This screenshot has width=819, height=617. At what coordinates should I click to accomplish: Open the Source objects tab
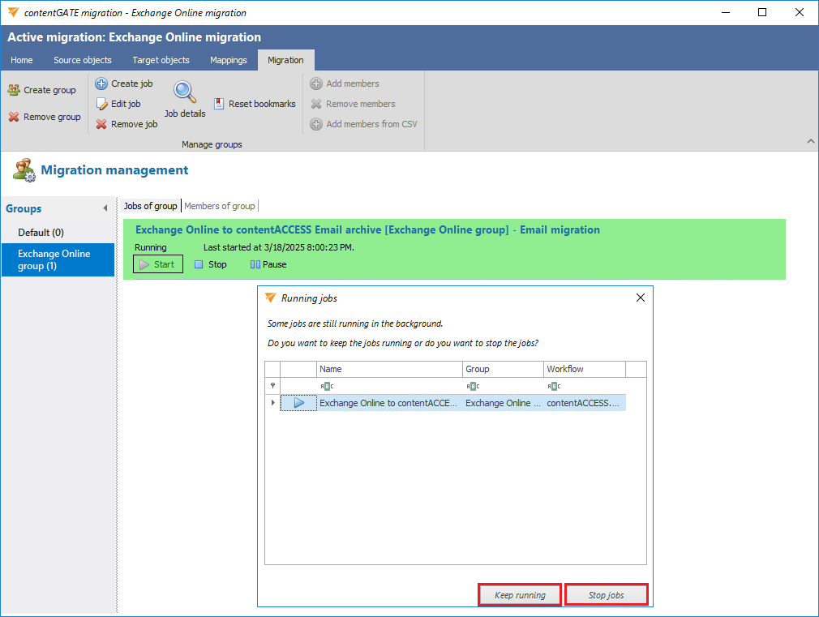pos(83,60)
